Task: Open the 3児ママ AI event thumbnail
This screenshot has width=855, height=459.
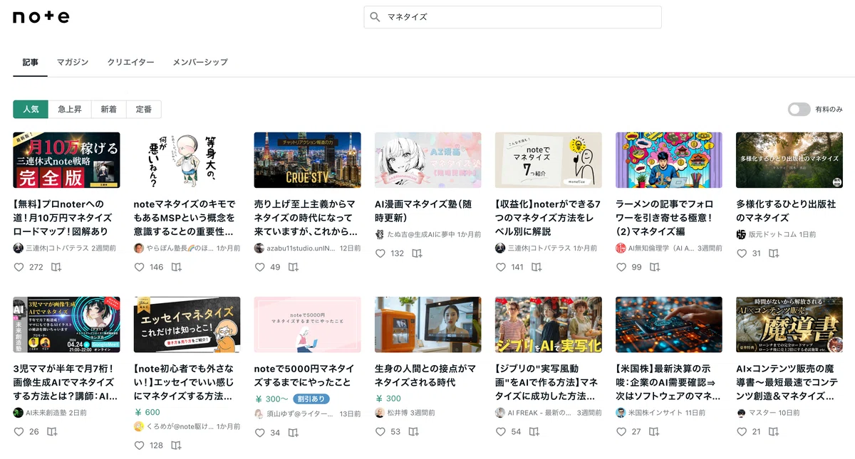Action: pyautogui.click(x=66, y=325)
